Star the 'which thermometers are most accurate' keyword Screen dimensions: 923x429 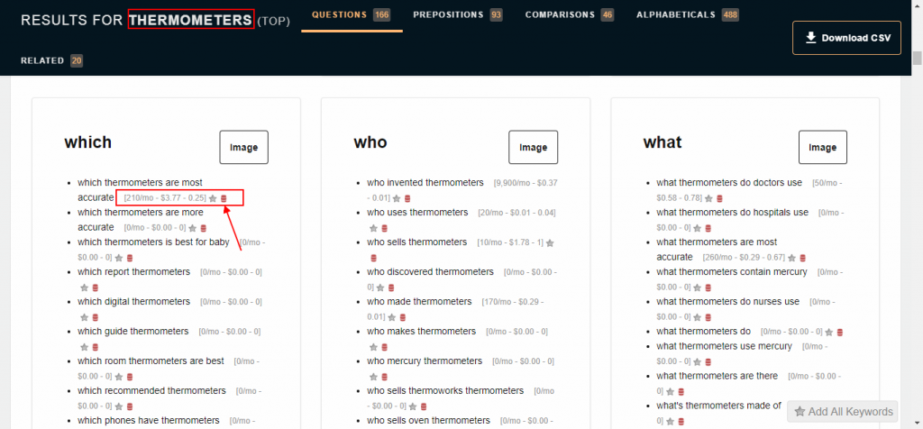pos(213,198)
